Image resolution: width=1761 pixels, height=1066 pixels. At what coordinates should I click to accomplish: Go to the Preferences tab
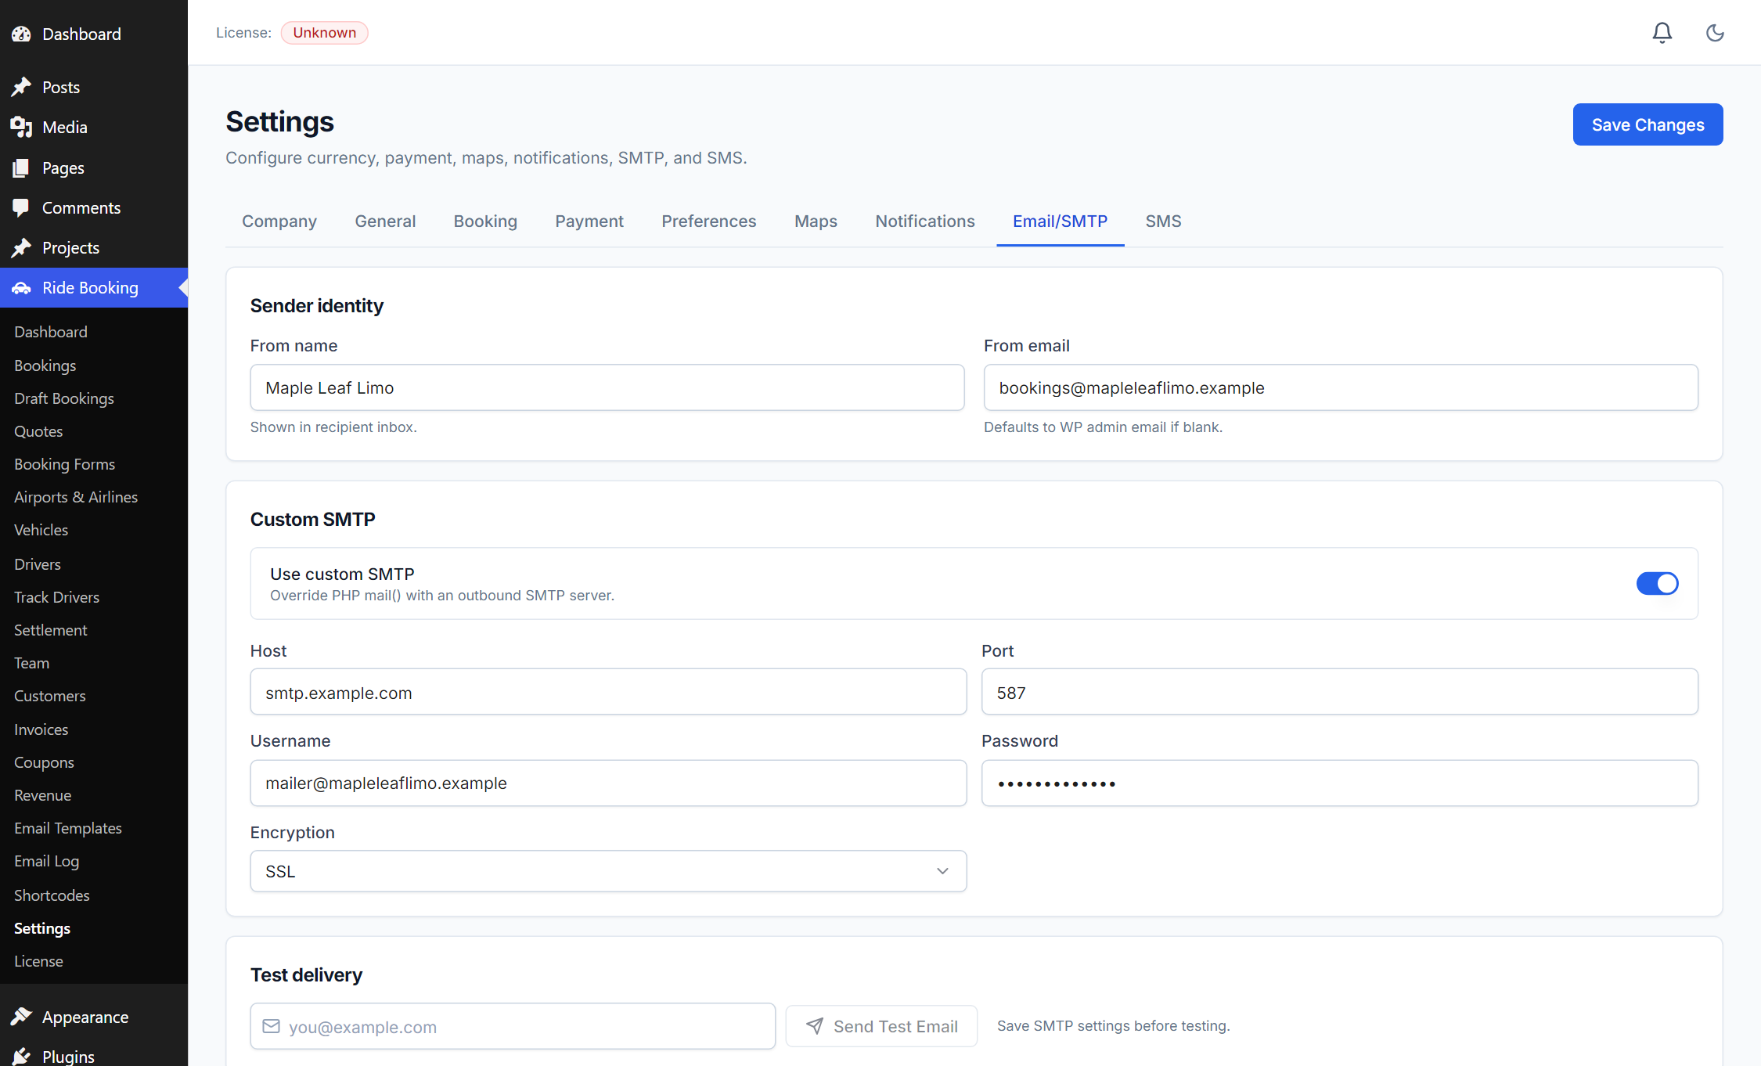click(709, 221)
